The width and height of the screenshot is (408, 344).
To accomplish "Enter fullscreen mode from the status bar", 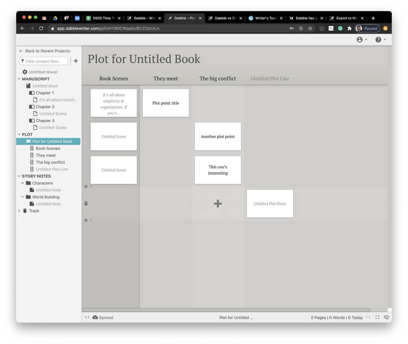I will click(377, 317).
